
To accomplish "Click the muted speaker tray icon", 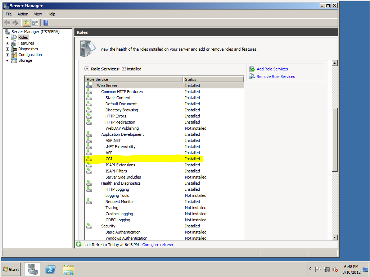I will pyautogui.click(x=335, y=269).
